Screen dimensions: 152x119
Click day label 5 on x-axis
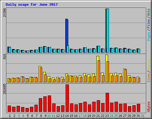point(28,116)
